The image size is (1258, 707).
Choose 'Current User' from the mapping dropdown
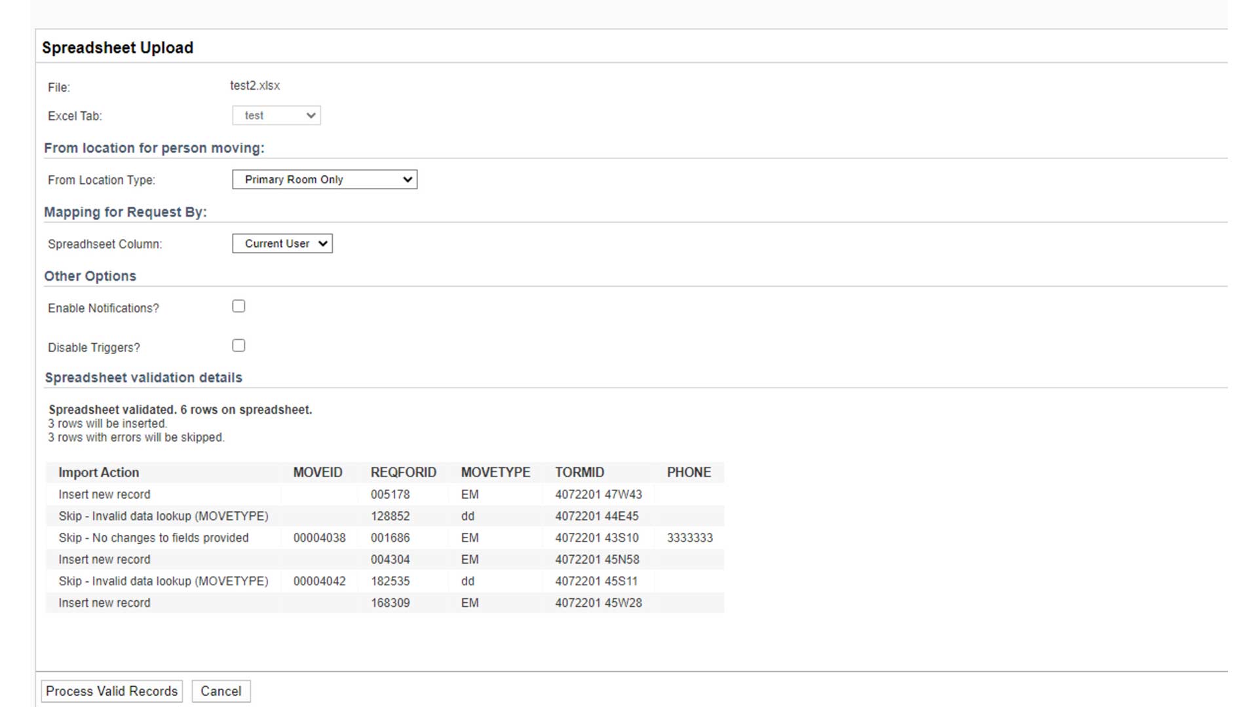pos(282,244)
